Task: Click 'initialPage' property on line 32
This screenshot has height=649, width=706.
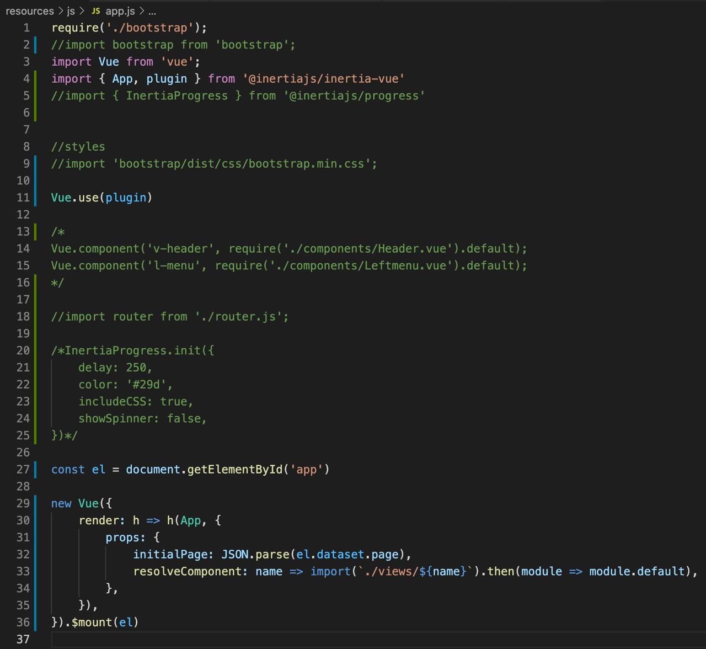Action: tap(170, 555)
